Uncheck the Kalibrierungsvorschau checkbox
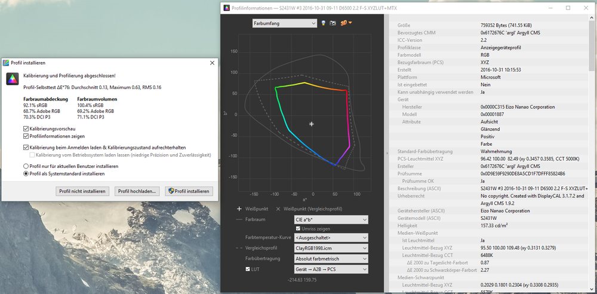The height and width of the screenshot is (294, 597). point(26,128)
